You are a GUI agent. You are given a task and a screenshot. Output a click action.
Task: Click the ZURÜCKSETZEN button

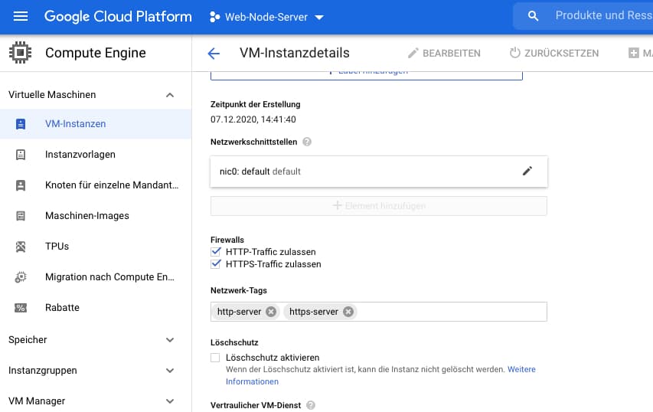[x=554, y=53]
